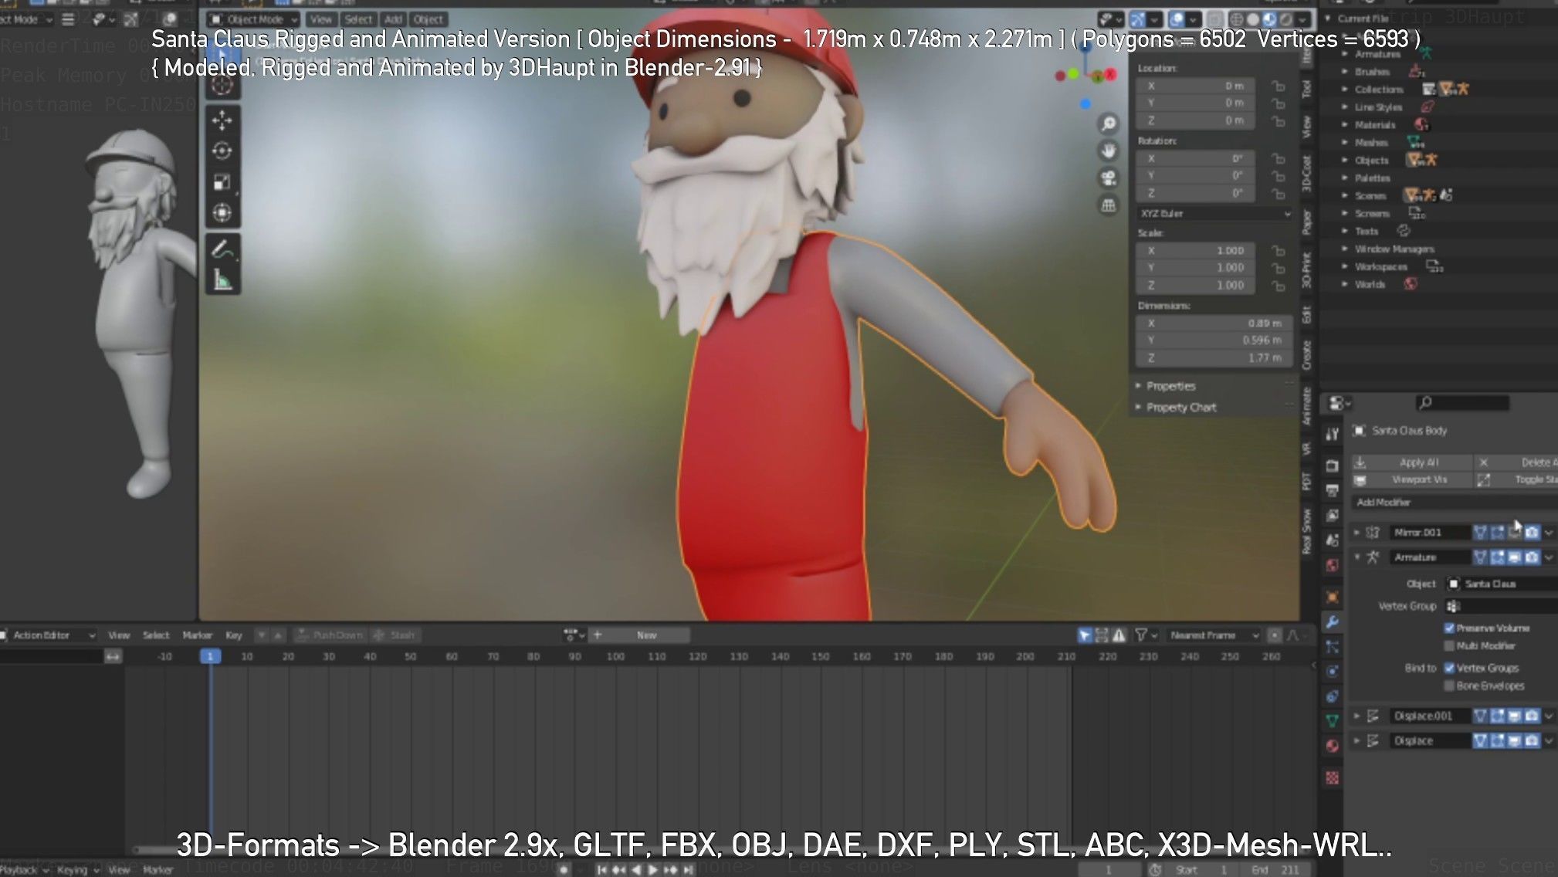
Task: Open the Physics properties icon
Action: coord(1333,672)
